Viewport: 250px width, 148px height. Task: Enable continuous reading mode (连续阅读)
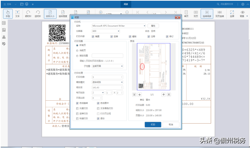pos(207,14)
